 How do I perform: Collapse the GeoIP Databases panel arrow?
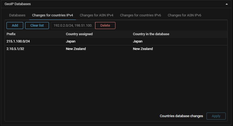tap(226, 4)
